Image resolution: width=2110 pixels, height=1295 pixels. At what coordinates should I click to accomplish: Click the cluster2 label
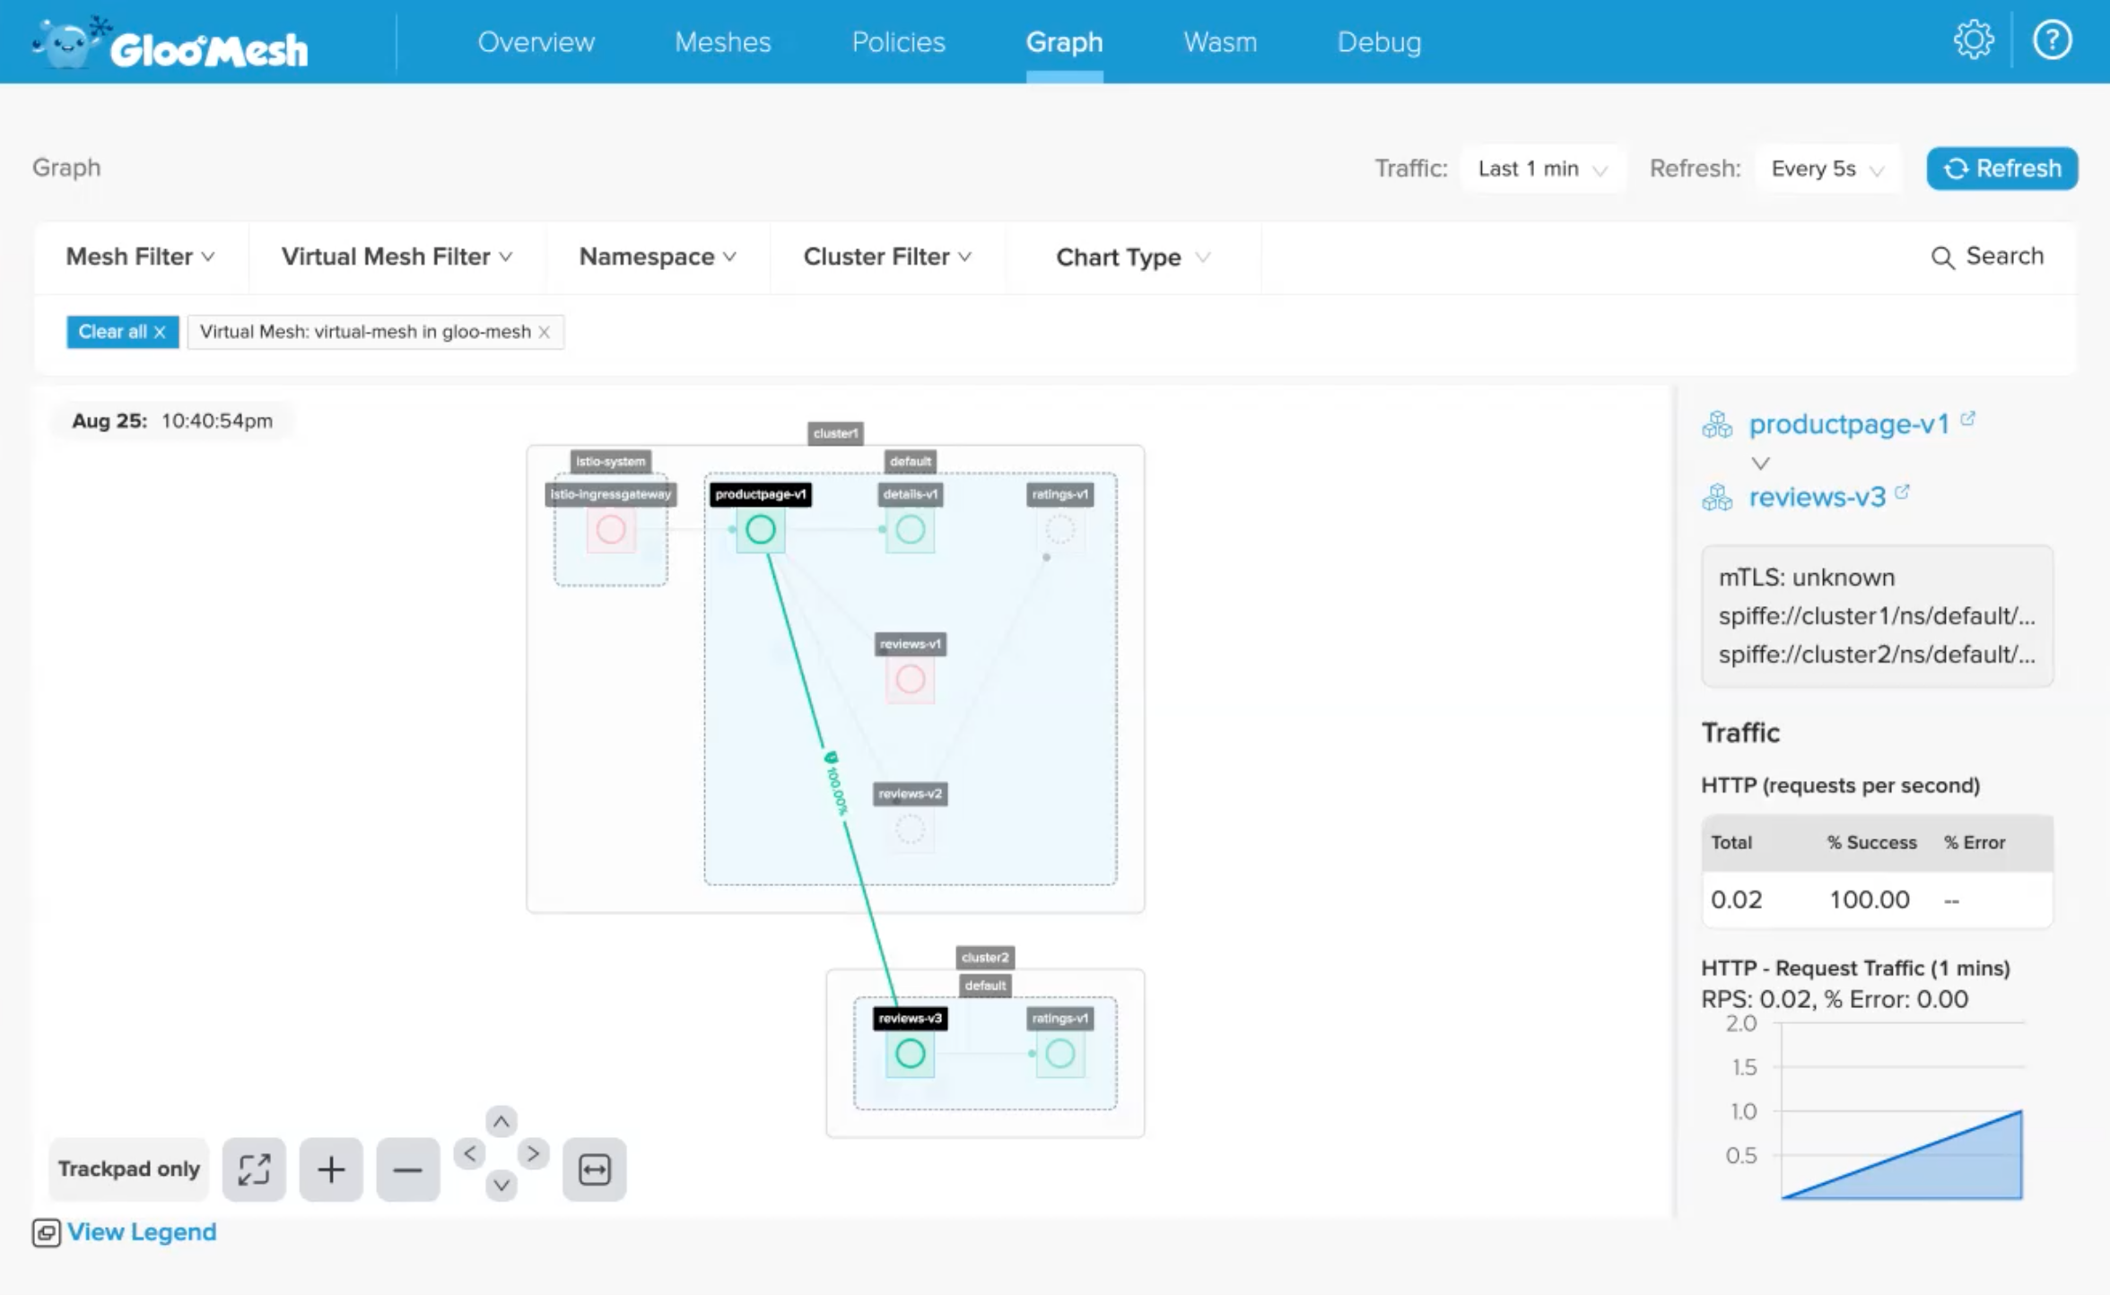985,957
